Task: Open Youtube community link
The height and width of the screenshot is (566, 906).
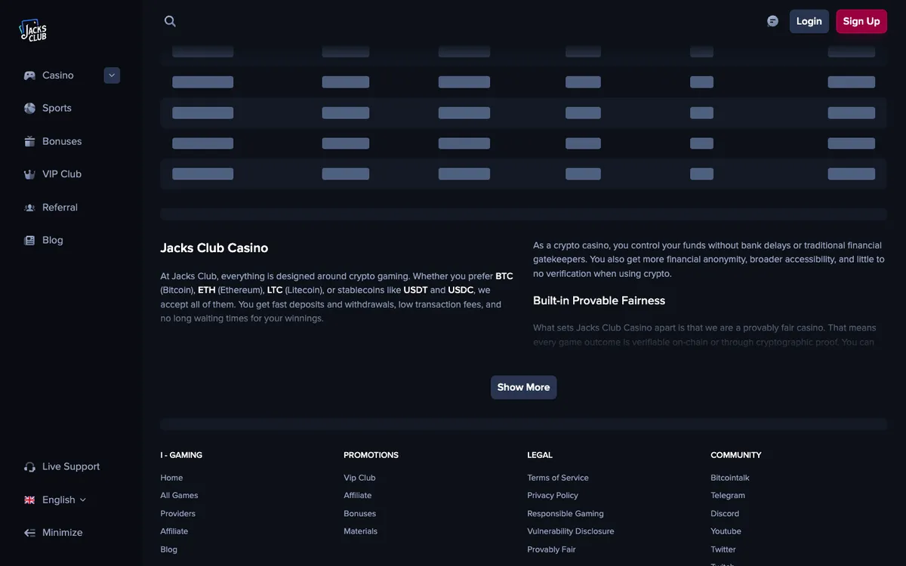Action: (x=726, y=531)
